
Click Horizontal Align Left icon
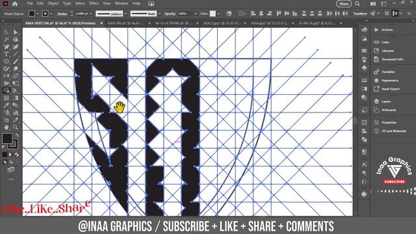click(x=253, y=14)
